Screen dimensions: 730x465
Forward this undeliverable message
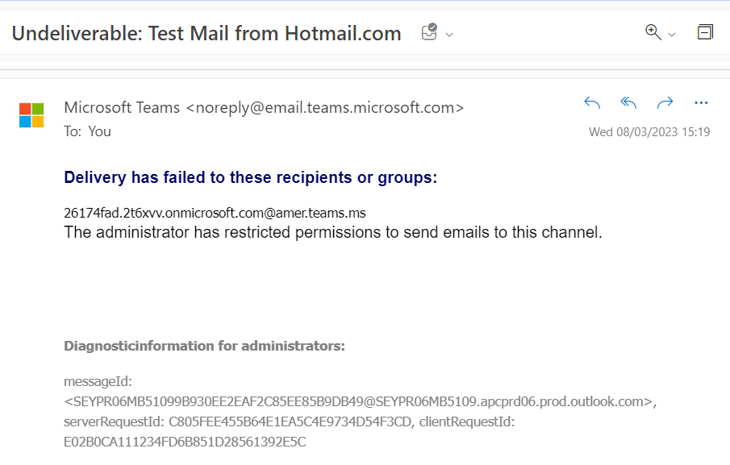click(665, 103)
